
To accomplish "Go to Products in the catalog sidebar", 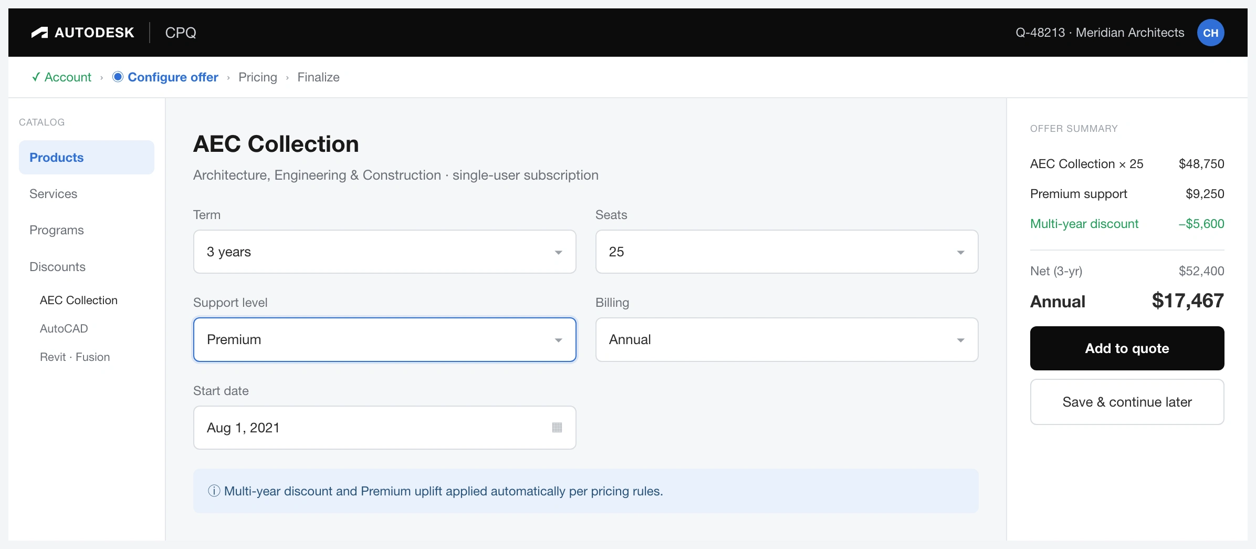I will [87, 157].
